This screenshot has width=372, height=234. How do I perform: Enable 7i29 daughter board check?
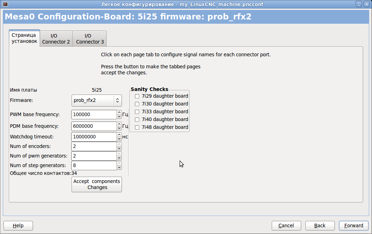click(x=137, y=96)
